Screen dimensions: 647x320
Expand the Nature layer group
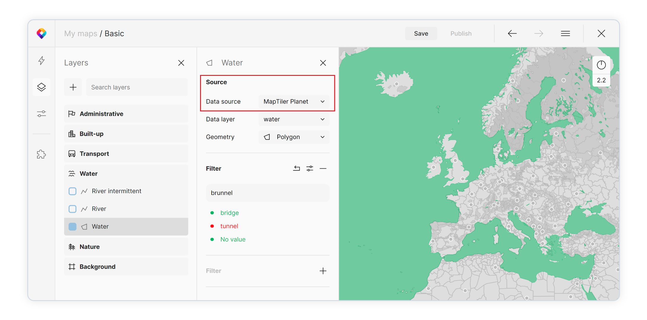point(126,247)
